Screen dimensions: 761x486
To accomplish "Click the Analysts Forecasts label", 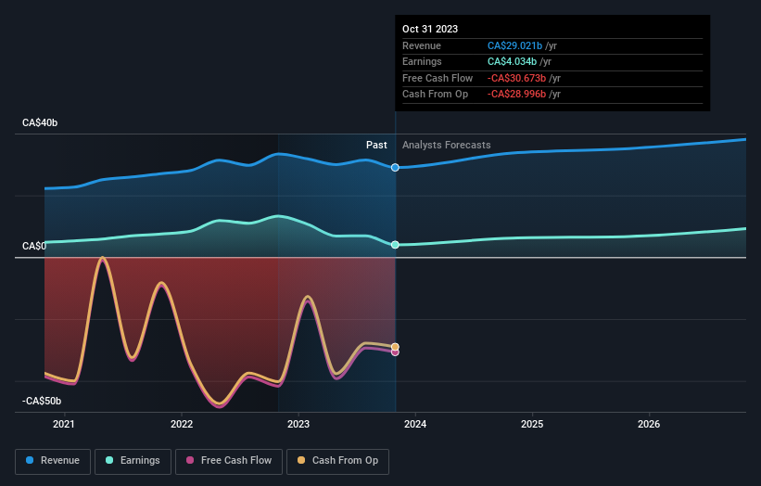I will 447,146.
